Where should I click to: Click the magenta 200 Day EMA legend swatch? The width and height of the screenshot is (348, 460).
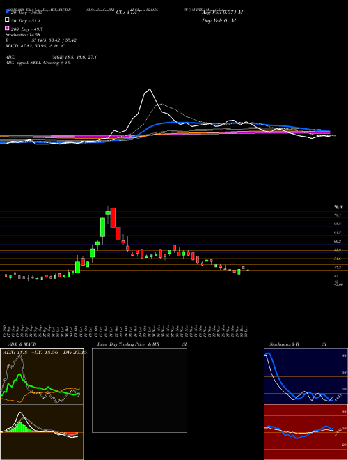[x=7, y=28]
